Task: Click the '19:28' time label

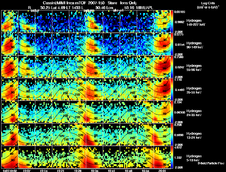Action: [77, 171]
